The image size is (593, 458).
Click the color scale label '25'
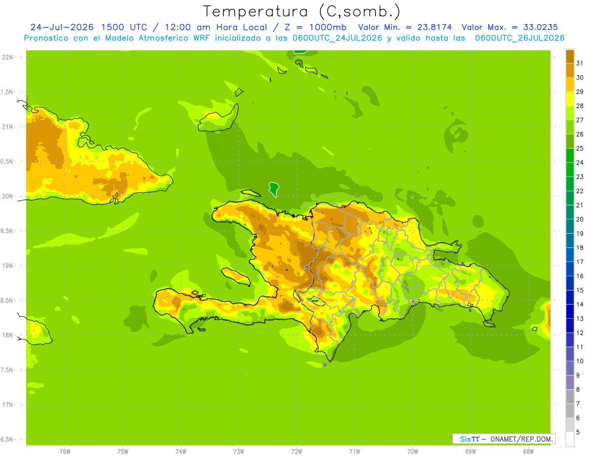point(580,148)
